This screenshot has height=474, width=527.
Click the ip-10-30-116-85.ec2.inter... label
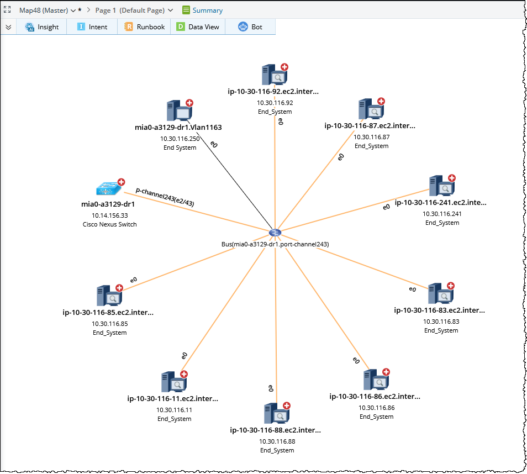(x=108, y=312)
